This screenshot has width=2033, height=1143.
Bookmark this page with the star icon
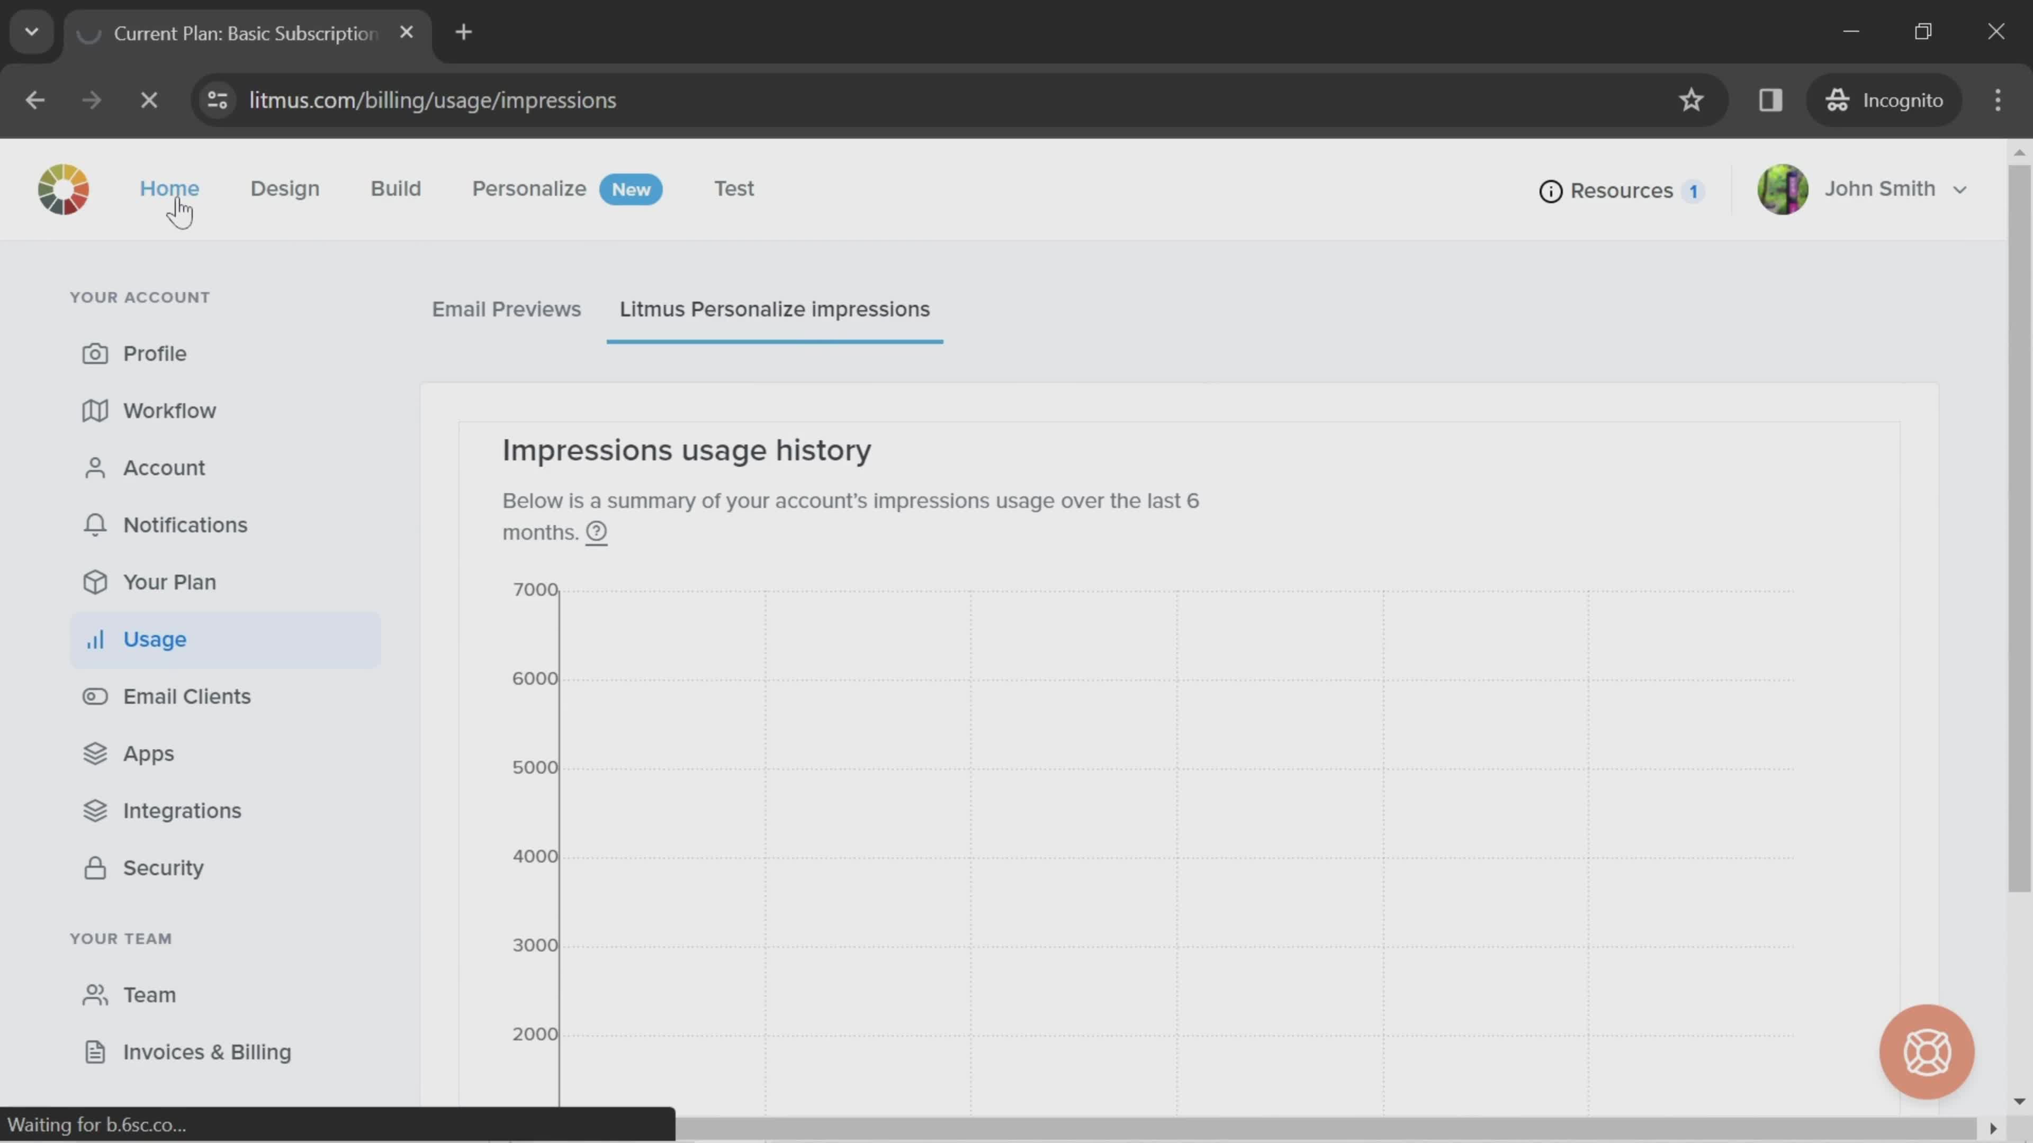pyautogui.click(x=1690, y=100)
